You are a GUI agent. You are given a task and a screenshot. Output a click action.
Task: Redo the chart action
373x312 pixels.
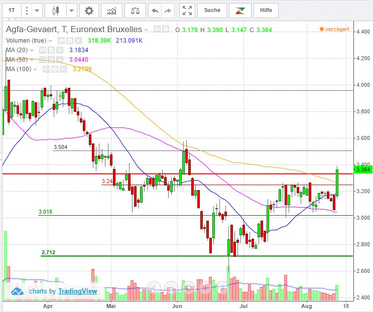[x=168, y=11]
